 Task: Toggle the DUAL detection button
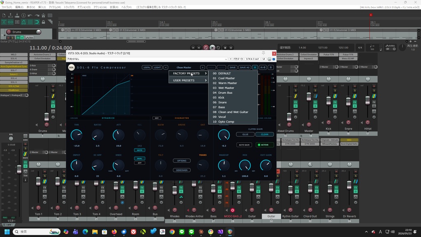click(140, 158)
